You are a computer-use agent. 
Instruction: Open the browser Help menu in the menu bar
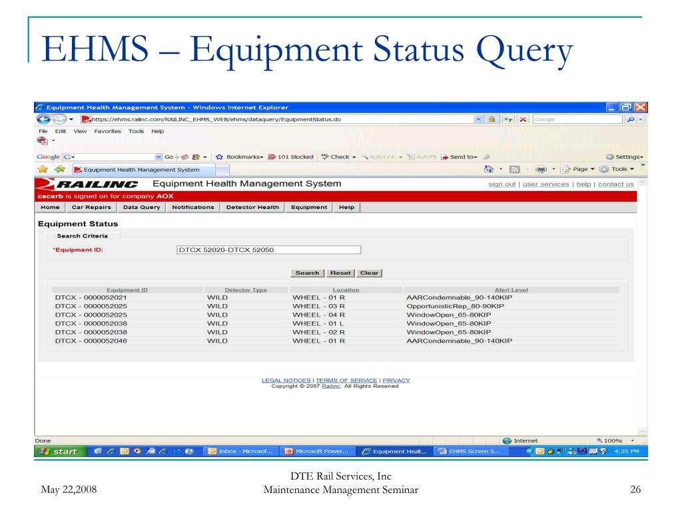(158, 131)
